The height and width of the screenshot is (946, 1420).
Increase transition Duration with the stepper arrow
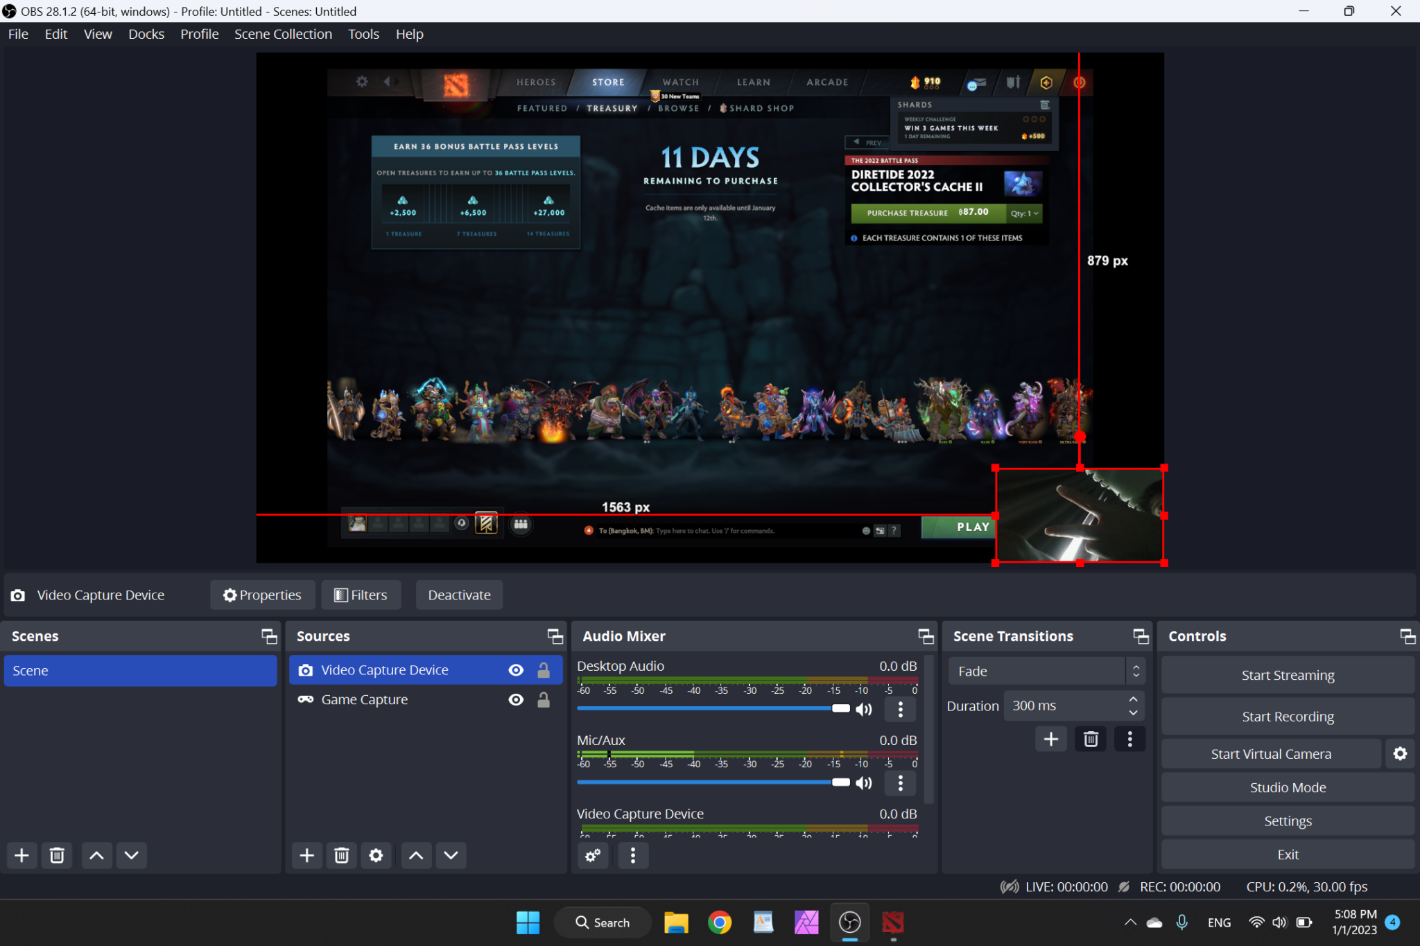1133,699
